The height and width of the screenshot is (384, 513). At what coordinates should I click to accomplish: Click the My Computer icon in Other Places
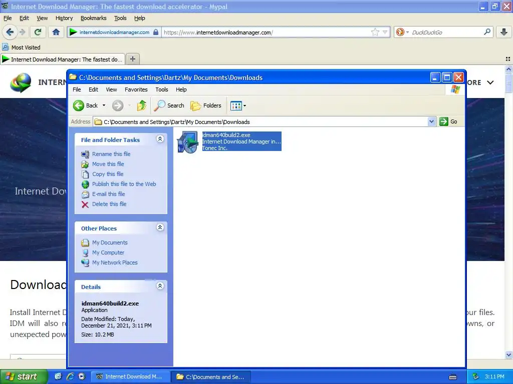85,252
